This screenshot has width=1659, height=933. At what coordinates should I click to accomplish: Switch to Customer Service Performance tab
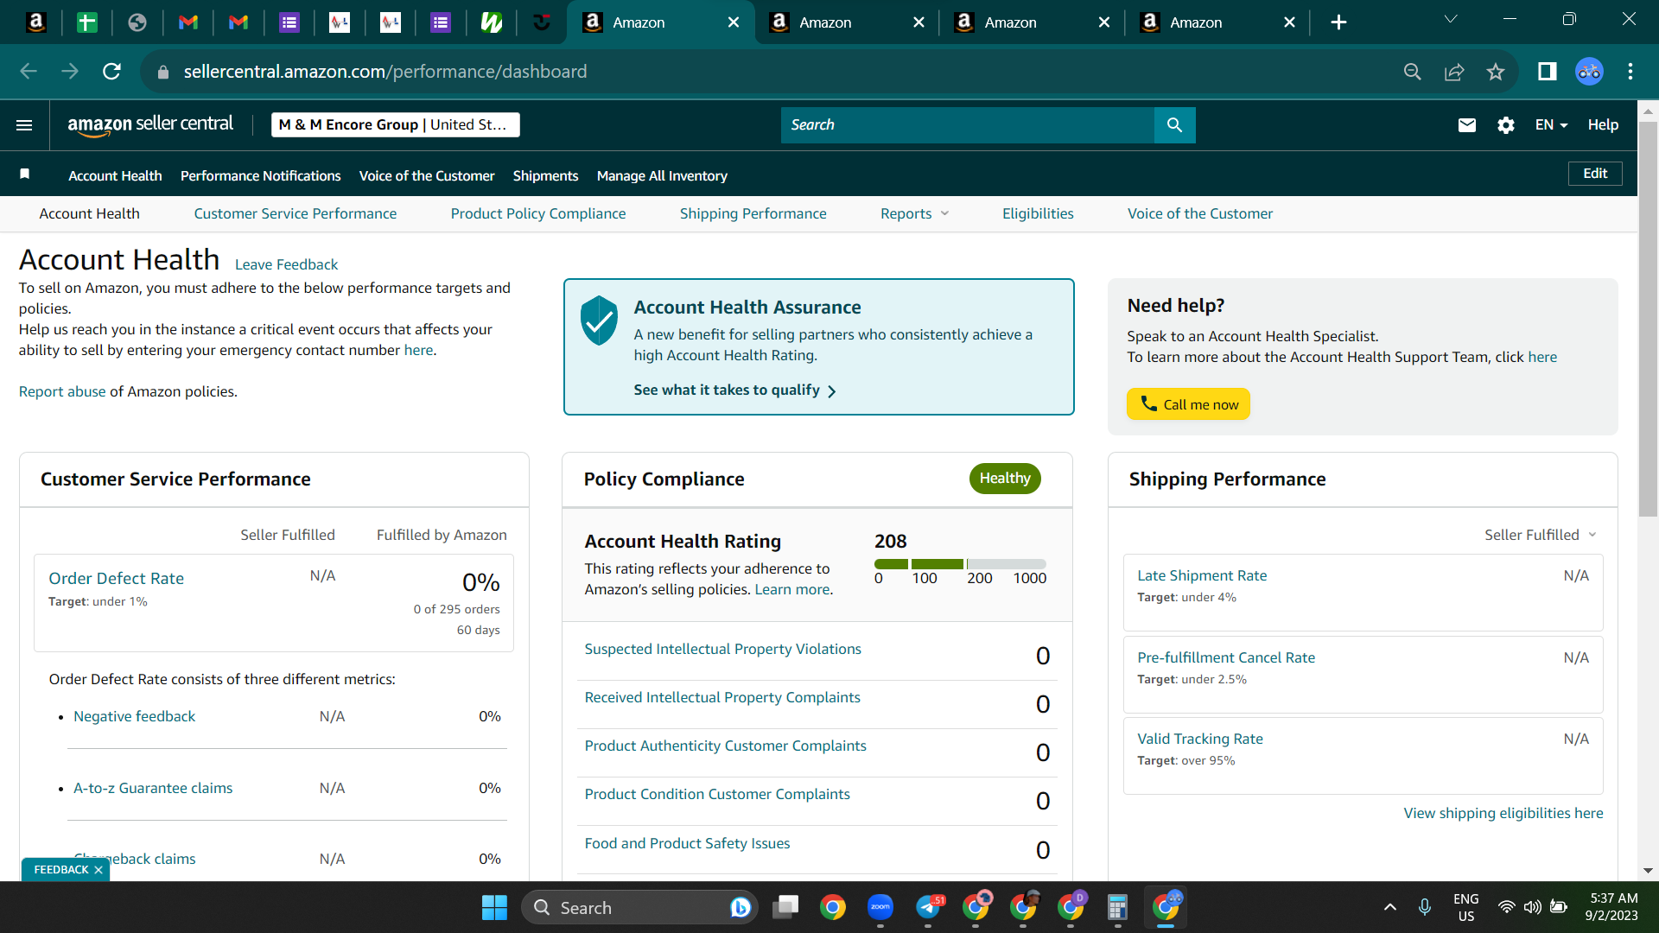[296, 213]
